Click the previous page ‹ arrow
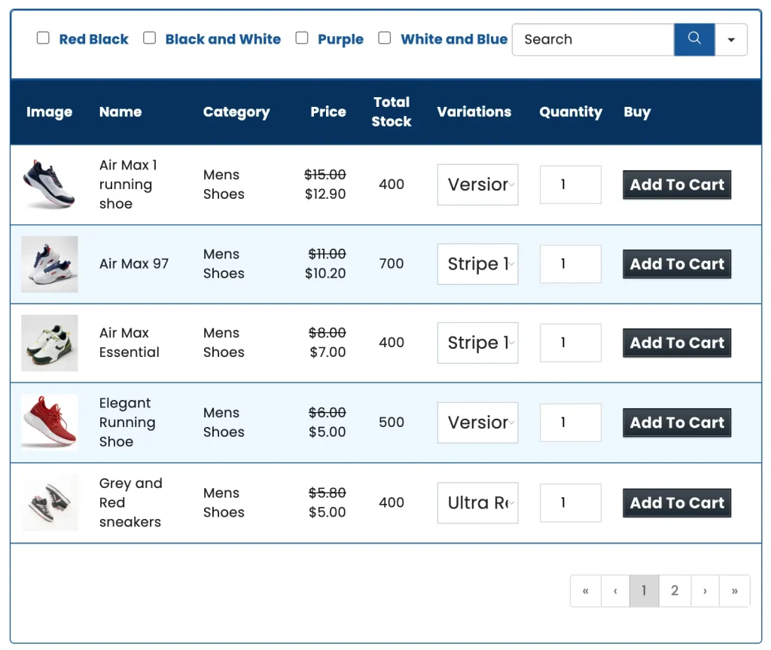Viewport: 771px width, 650px height. pos(615,590)
